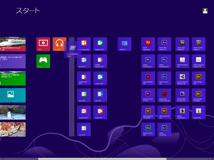This screenshot has width=214, height=160.
Task: Open Visio 2013 tile
Action: [x=84, y=129]
